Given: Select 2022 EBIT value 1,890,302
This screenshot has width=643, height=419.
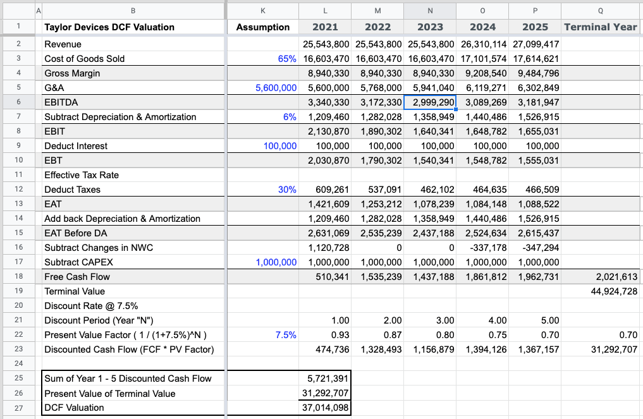Looking at the screenshot, I should point(377,131).
